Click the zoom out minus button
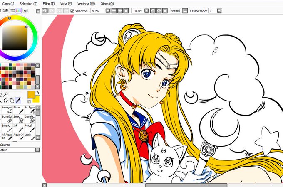 click(114, 11)
